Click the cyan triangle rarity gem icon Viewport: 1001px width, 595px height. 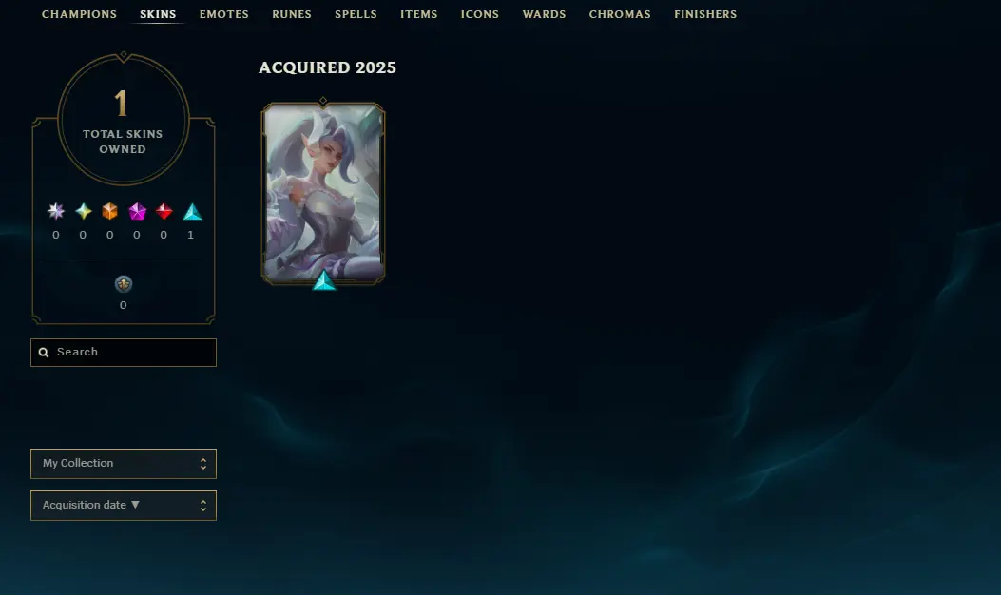point(192,212)
